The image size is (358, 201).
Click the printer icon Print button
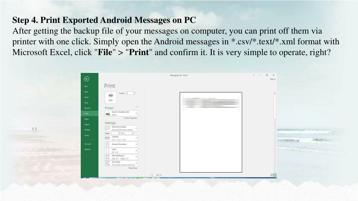(110, 97)
